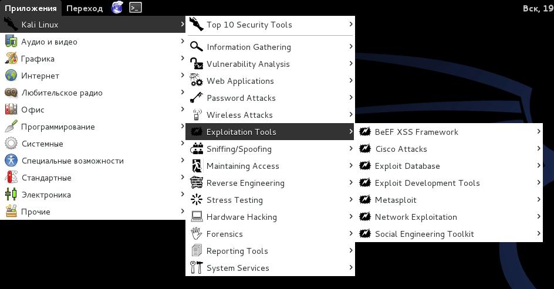Click the antenna icon beside Wireless Attacks
Image resolution: width=554 pixels, height=289 pixels.
pyautogui.click(x=197, y=115)
